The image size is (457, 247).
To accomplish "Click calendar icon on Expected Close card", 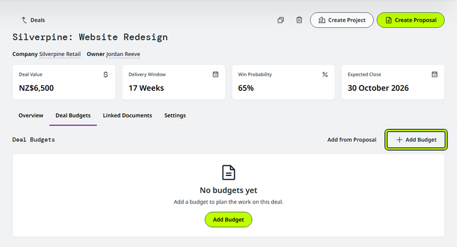I will pyautogui.click(x=434, y=74).
